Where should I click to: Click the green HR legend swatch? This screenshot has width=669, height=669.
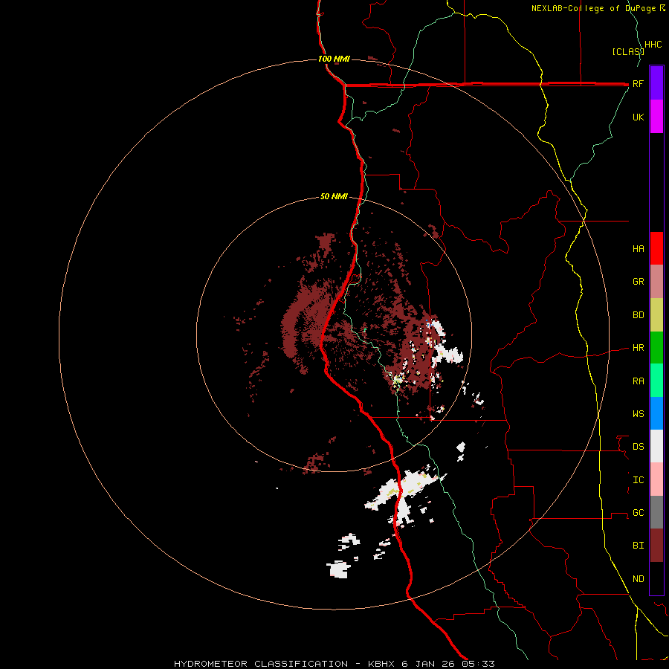pos(656,348)
